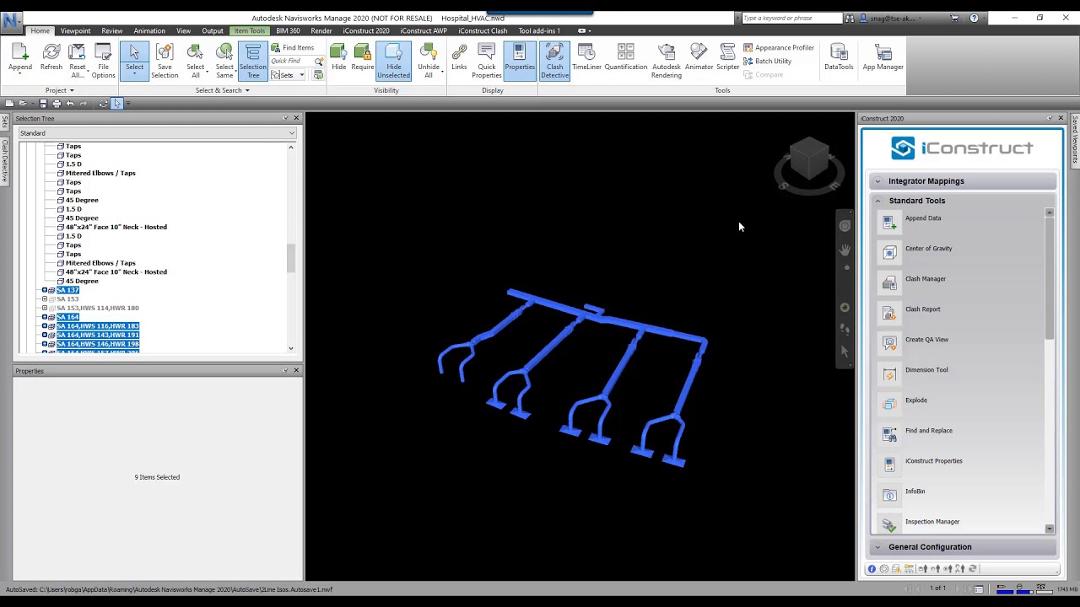This screenshot has height=607, width=1080.
Task: Open the Quantification tool
Action: pyautogui.click(x=626, y=56)
